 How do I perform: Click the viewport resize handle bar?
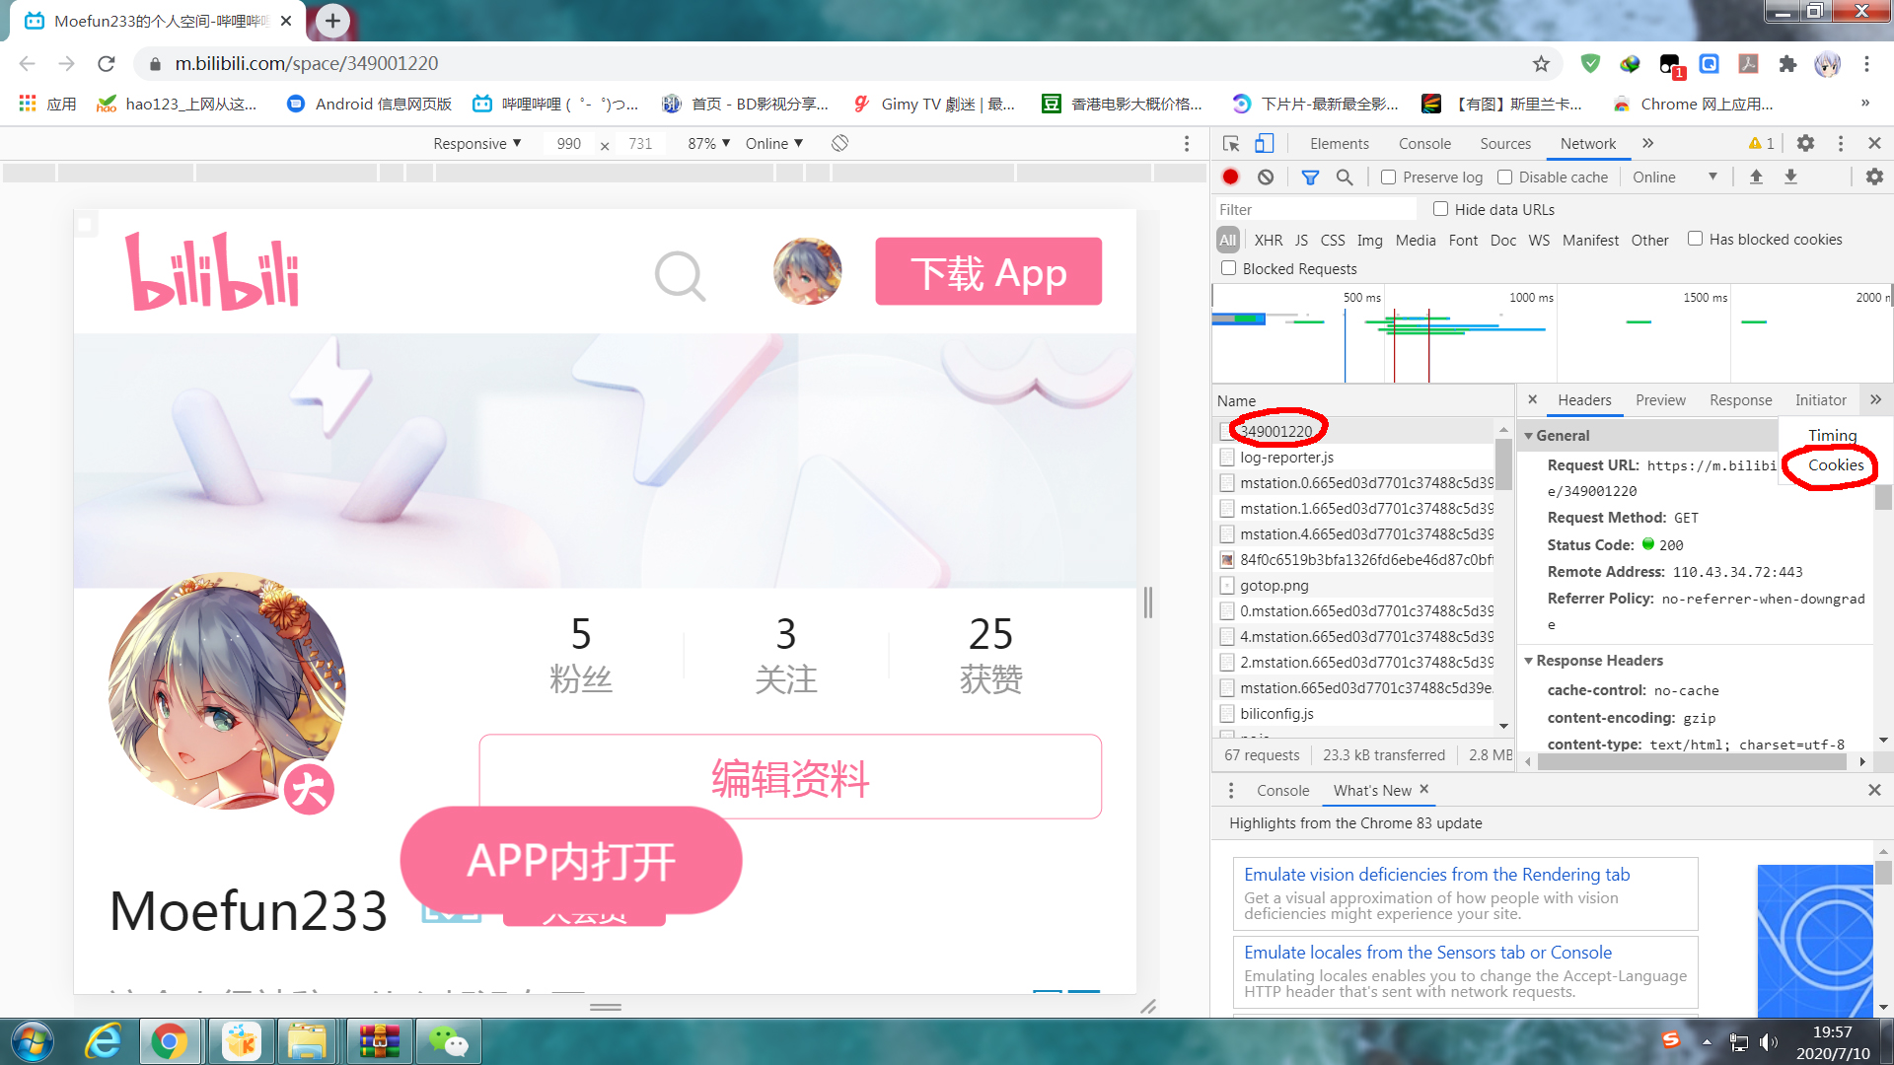coord(1147,603)
